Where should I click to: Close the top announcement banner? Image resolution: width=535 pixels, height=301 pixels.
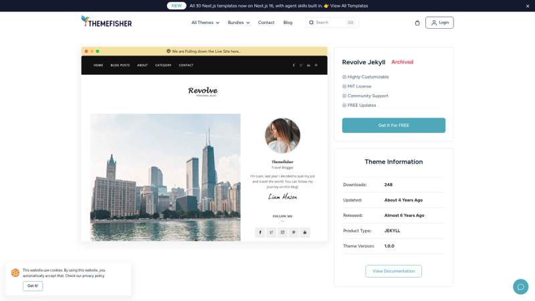pyautogui.click(x=528, y=6)
